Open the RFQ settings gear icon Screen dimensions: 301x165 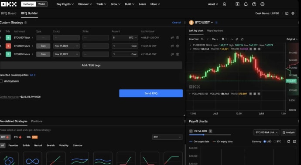pos(293,13)
